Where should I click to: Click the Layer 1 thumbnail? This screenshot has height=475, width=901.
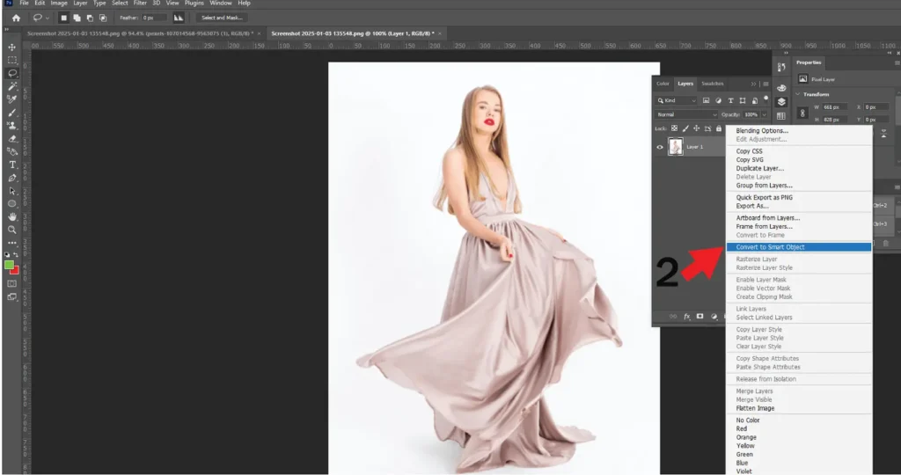676,147
